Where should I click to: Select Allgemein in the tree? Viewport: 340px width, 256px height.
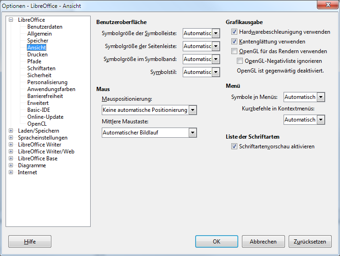coord(39,34)
